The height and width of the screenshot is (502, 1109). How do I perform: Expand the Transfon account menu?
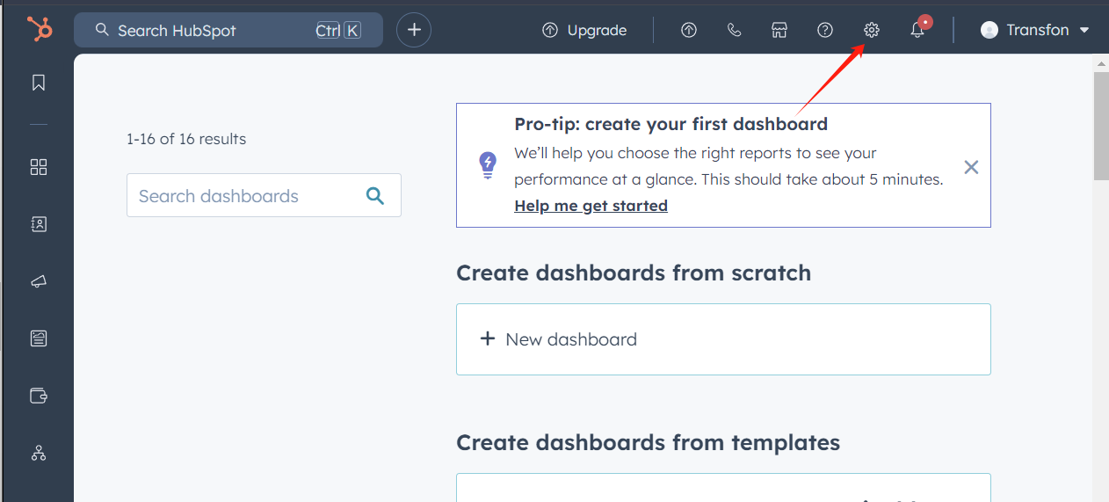[x=1035, y=30]
